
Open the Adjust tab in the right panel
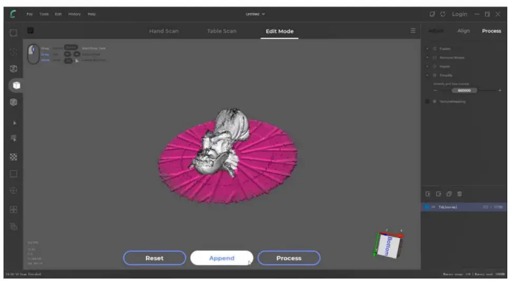[x=436, y=31]
